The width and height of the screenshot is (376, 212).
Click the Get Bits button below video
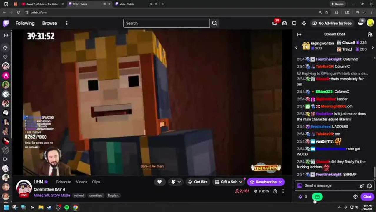coord(198,182)
